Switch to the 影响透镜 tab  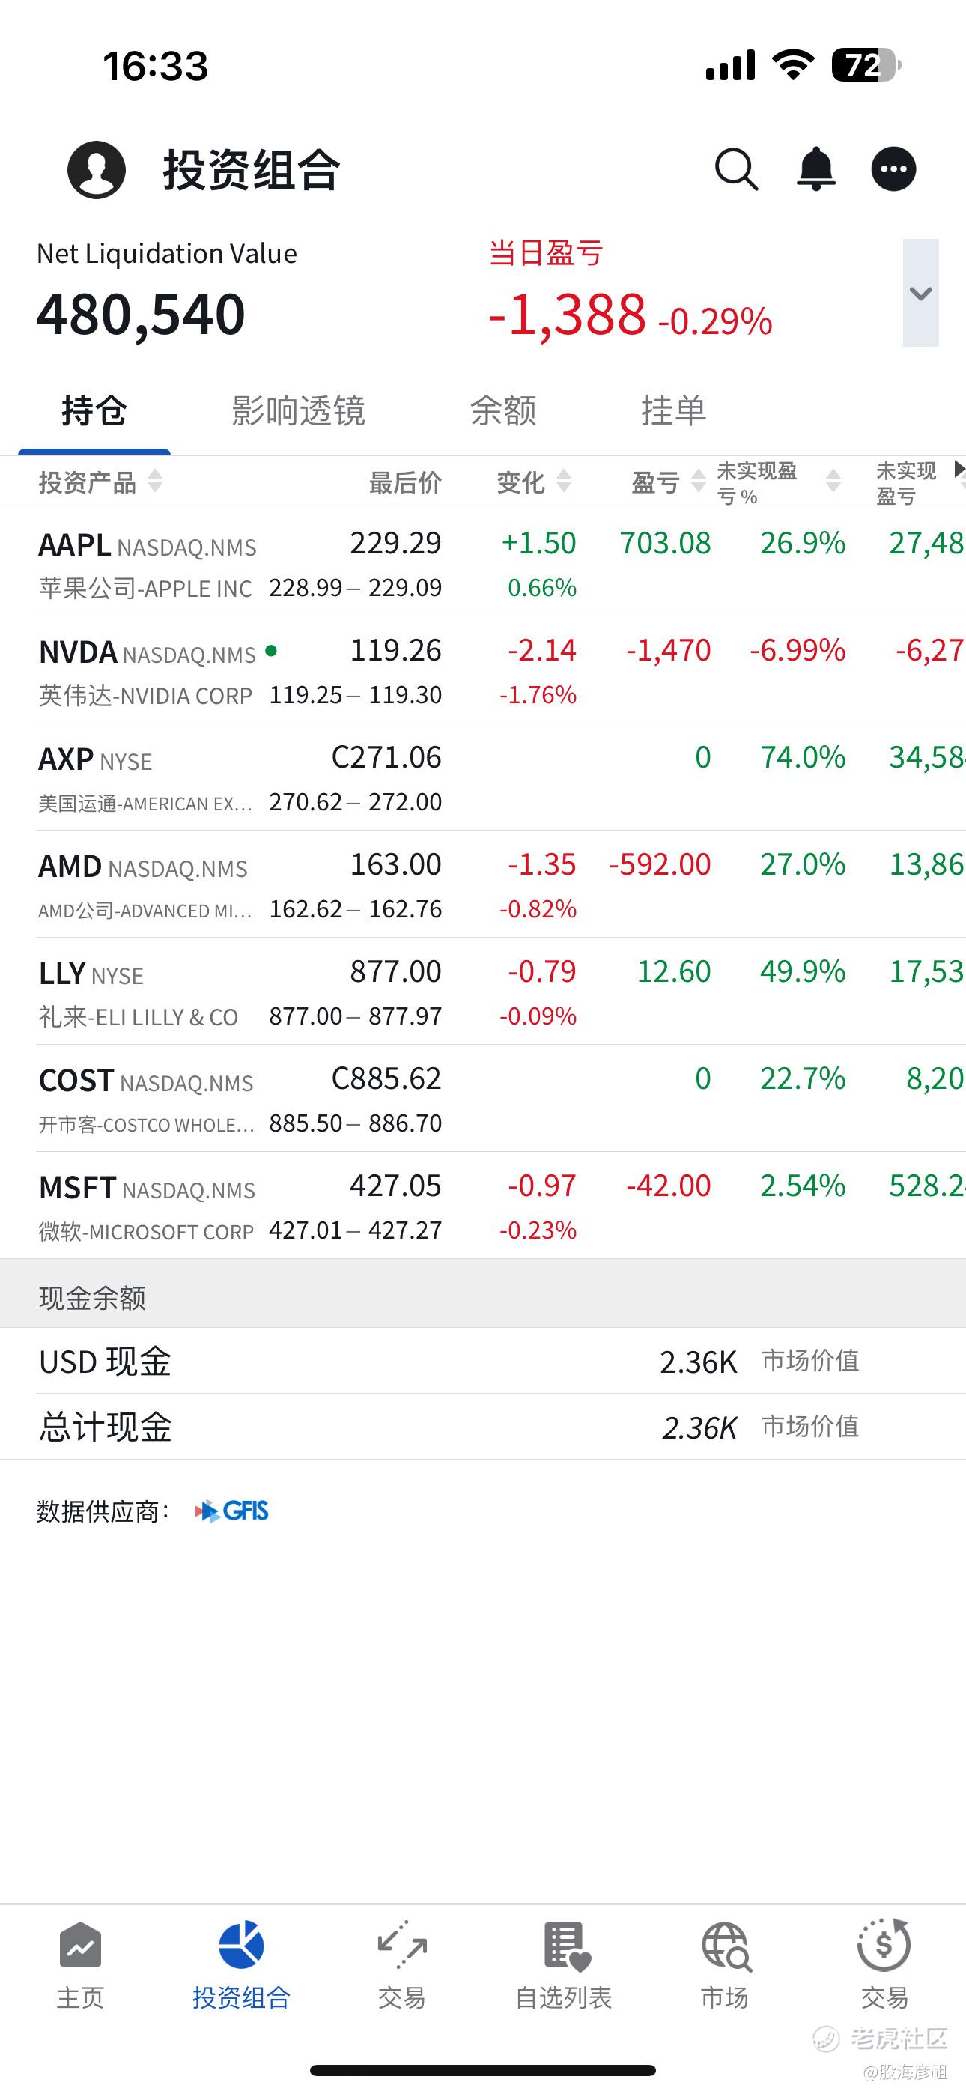[x=299, y=410]
